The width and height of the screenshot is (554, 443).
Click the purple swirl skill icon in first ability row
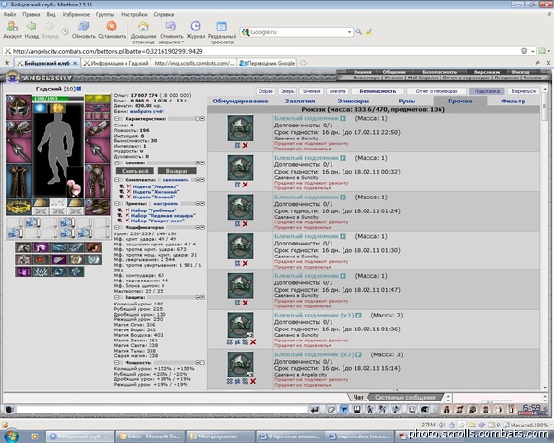(41, 247)
